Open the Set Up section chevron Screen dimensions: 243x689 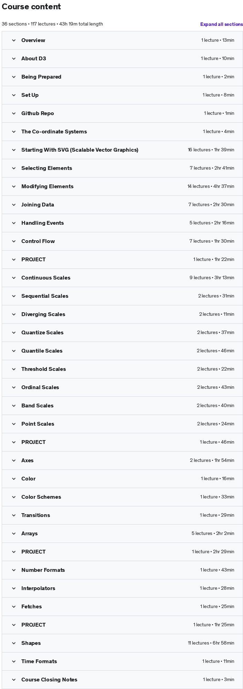(14, 95)
